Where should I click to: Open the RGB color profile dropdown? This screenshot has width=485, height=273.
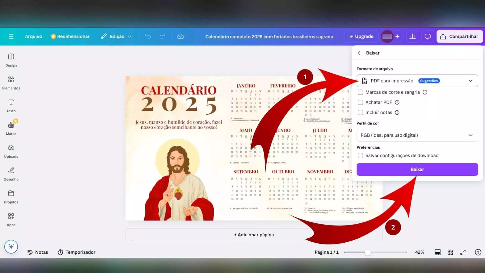[x=417, y=135]
